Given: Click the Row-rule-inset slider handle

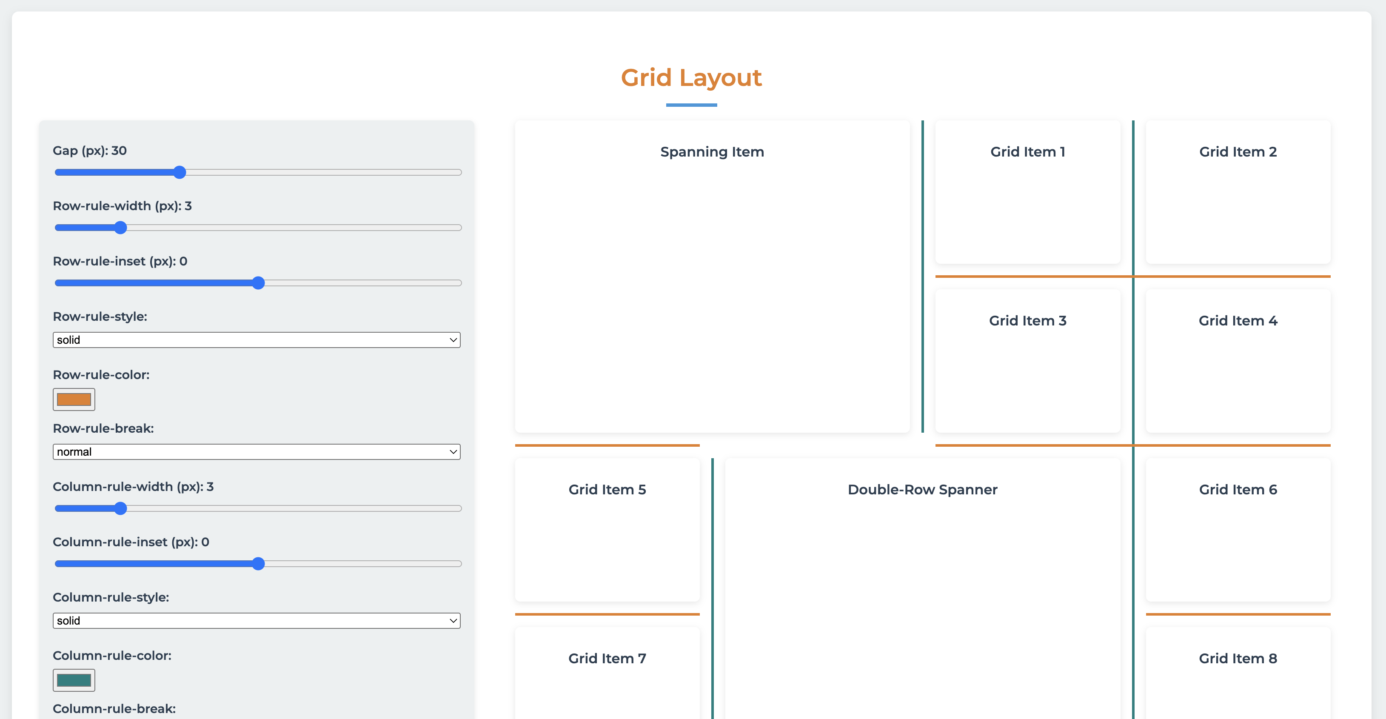Looking at the screenshot, I should tap(258, 283).
